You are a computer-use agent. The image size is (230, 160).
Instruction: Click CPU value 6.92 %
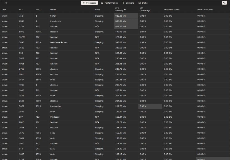pos(143,106)
